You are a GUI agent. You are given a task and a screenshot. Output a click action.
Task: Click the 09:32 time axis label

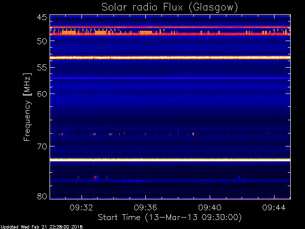pos(81,208)
